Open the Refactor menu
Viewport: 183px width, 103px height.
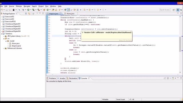tap(19, 6)
